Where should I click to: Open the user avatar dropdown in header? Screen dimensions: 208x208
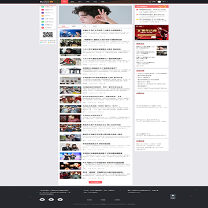(x=159, y=2)
